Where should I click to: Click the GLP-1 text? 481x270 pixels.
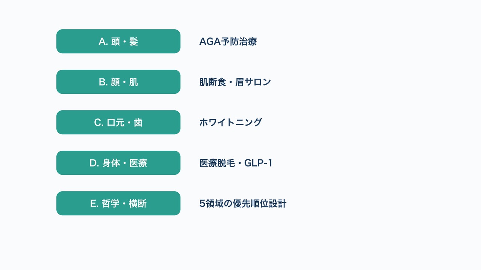[x=259, y=163]
